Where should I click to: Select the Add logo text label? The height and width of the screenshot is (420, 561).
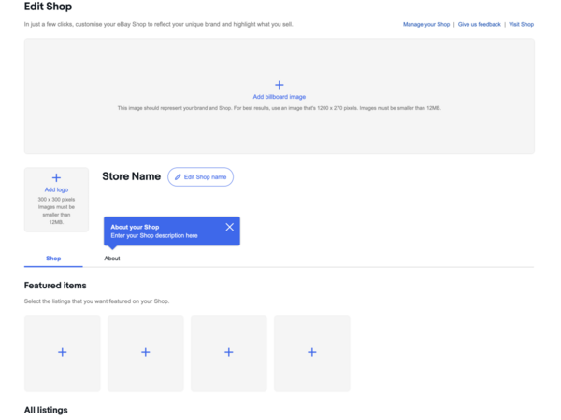click(x=56, y=189)
